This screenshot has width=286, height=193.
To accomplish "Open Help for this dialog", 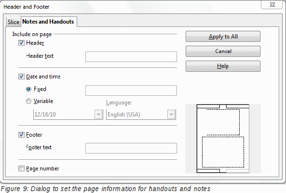I will [223, 66].
